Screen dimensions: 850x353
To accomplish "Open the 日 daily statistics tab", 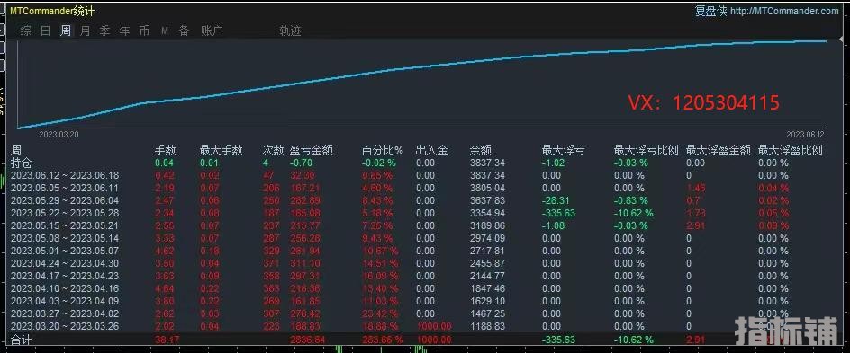I will click(46, 31).
